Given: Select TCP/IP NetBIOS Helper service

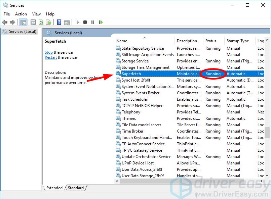Looking at the screenshot, I should [x=190, y=105].
